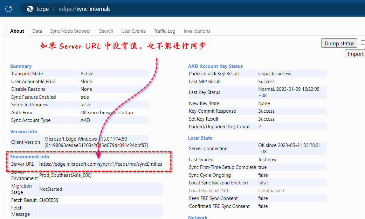Viewport: 365px width, 219px height.
Task: Click Sync Feature Enabled value true
Action: (85, 97)
